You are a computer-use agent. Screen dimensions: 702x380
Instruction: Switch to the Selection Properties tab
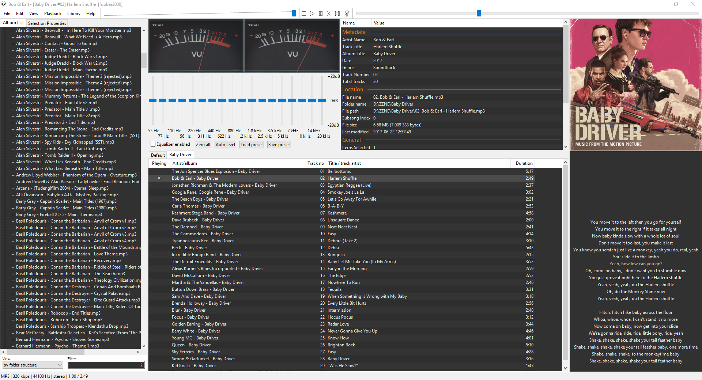(47, 23)
